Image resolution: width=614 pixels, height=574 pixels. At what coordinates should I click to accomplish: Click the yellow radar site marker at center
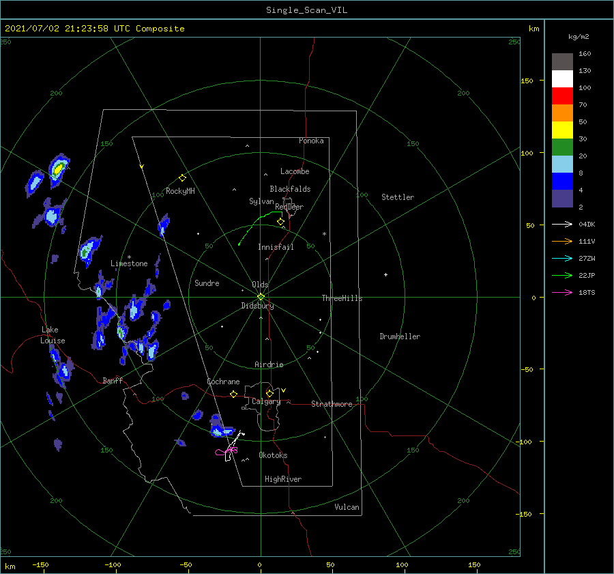(x=261, y=297)
